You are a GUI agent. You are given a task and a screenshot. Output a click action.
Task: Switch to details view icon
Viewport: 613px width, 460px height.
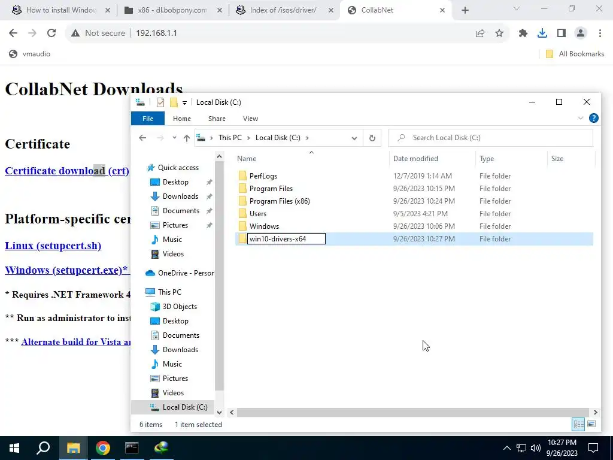tap(578, 425)
